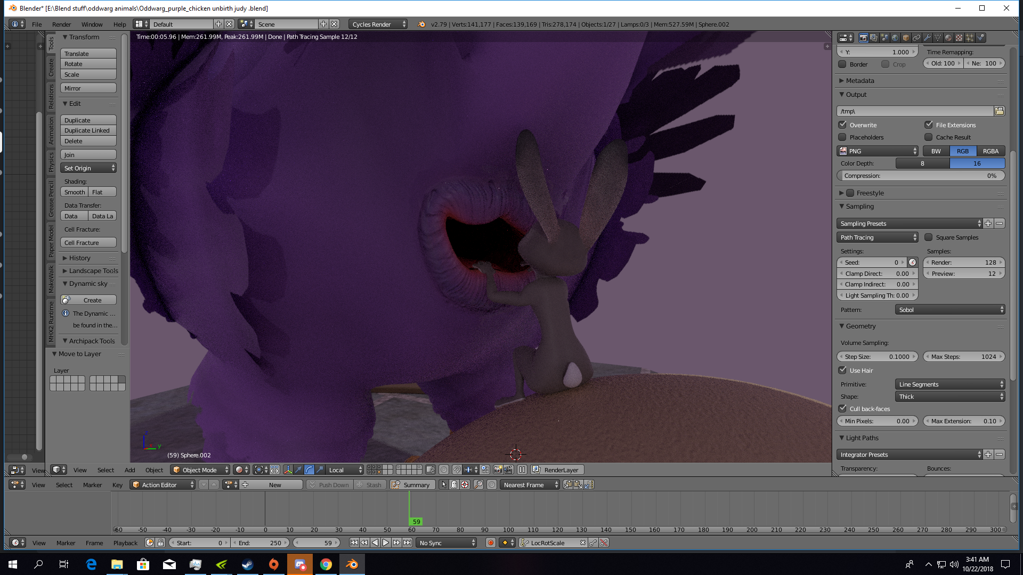
Task: Uncheck the Use Hair option
Action: [842, 371]
